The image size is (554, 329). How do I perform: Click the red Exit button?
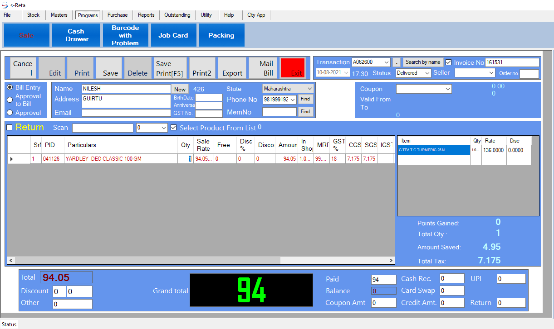[x=293, y=67]
